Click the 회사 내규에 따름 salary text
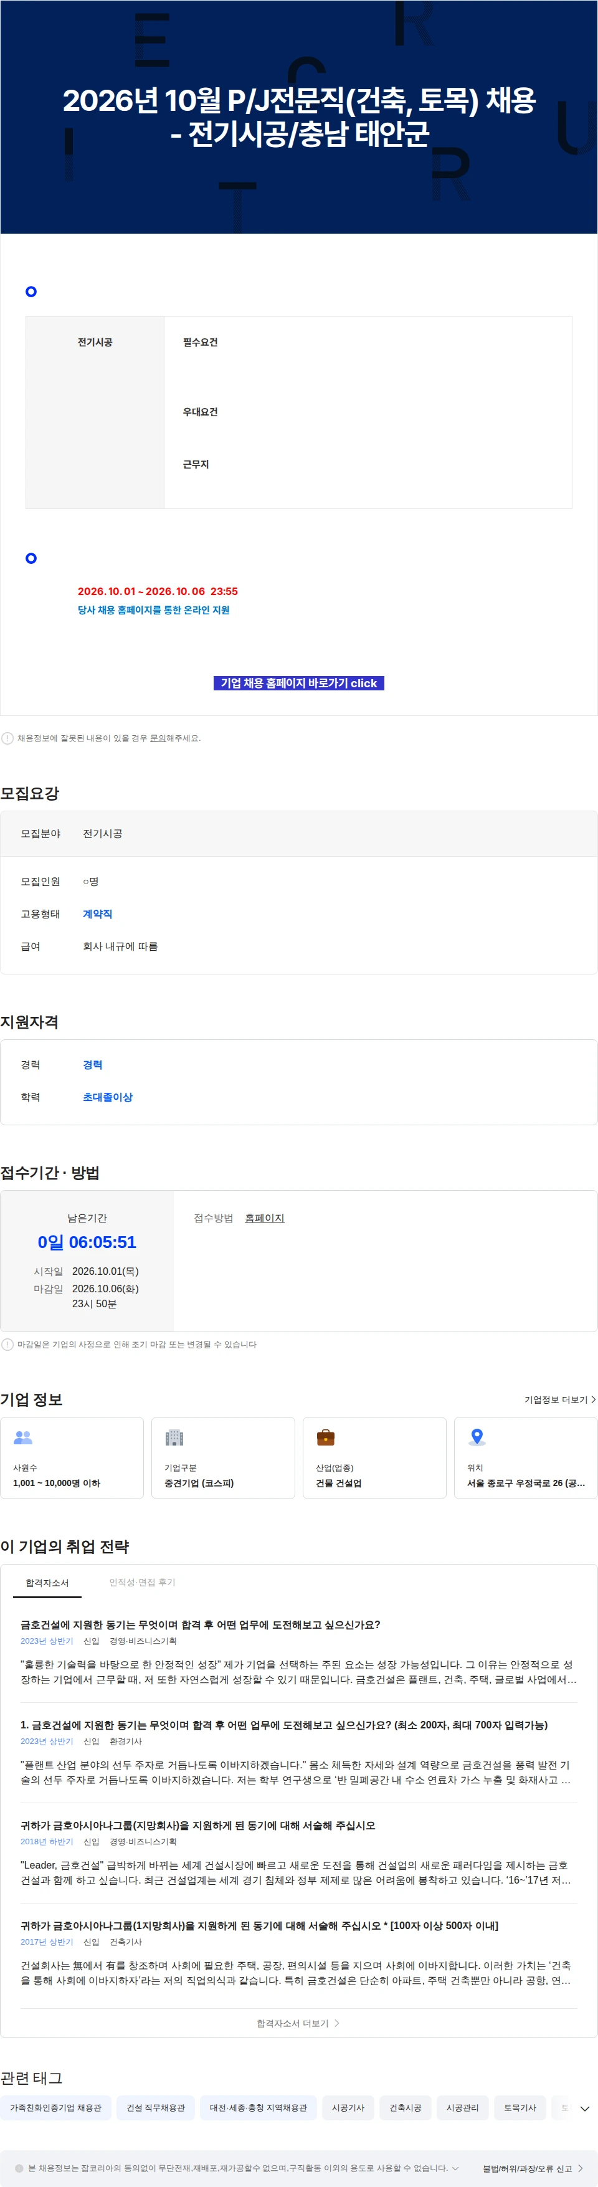Image resolution: width=598 pixels, height=2187 pixels. pos(120,946)
